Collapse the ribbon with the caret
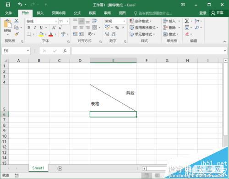This screenshot has width=229, height=179. [224, 41]
